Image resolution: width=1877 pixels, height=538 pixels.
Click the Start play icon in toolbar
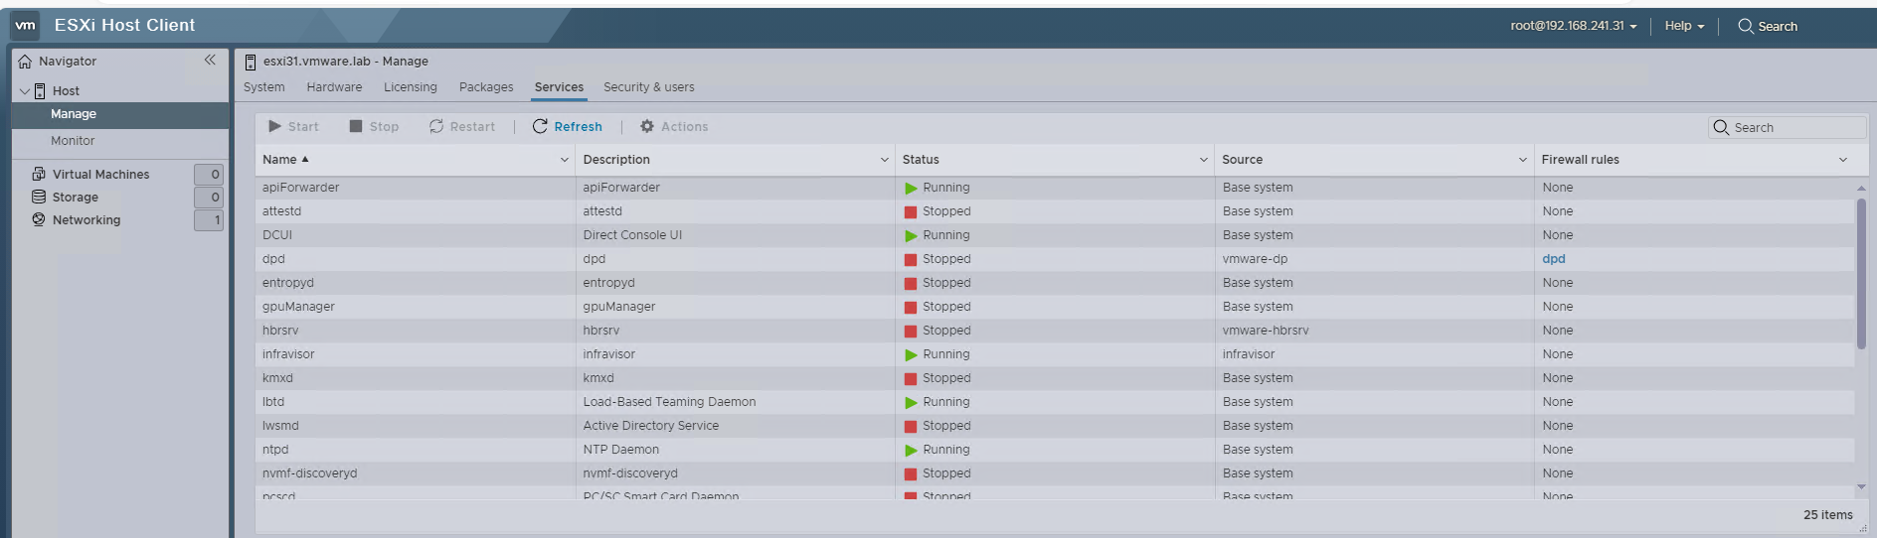pyautogui.click(x=275, y=126)
